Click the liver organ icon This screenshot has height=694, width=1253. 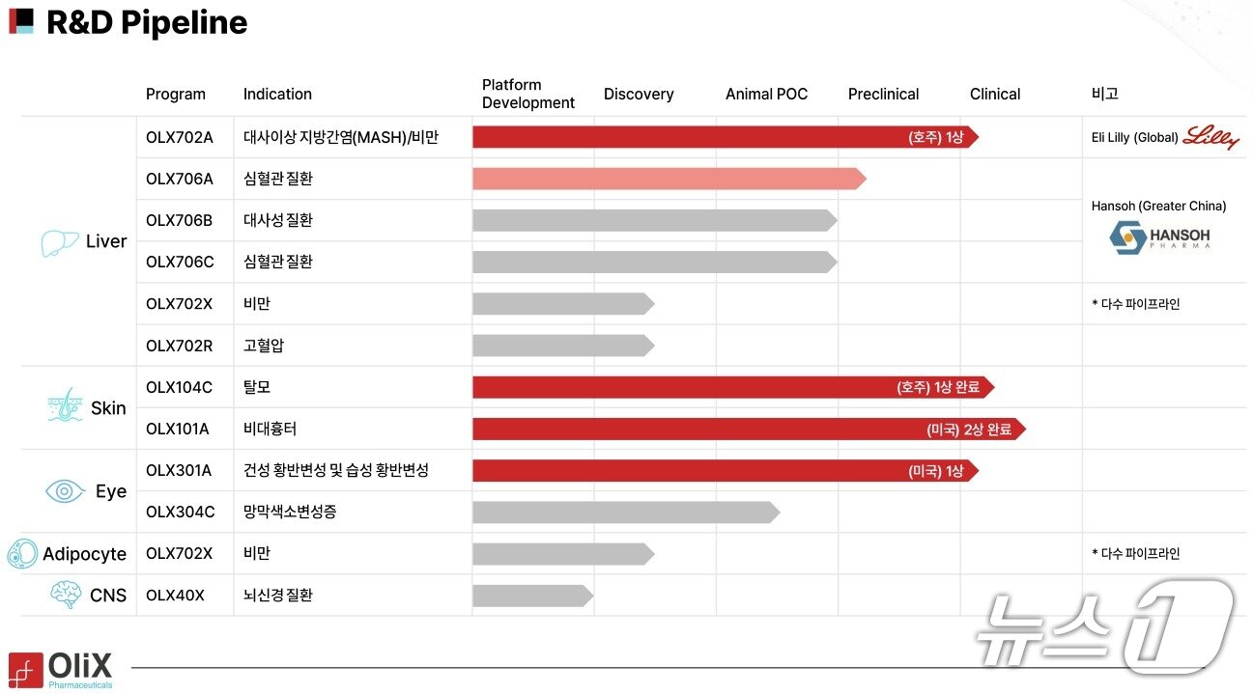tap(59, 242)
